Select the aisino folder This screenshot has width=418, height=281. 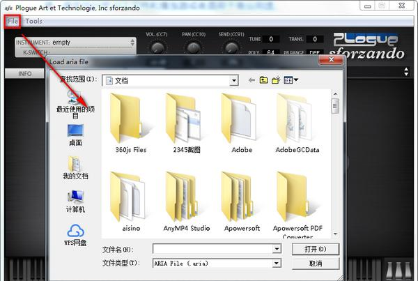point(131,202)
